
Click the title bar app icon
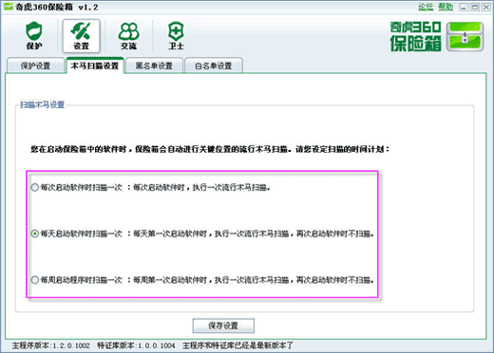tap(9, 7)
